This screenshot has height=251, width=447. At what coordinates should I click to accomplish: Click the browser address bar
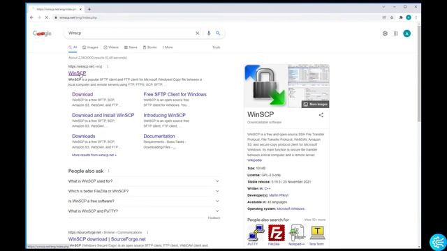tap(217, 17)
